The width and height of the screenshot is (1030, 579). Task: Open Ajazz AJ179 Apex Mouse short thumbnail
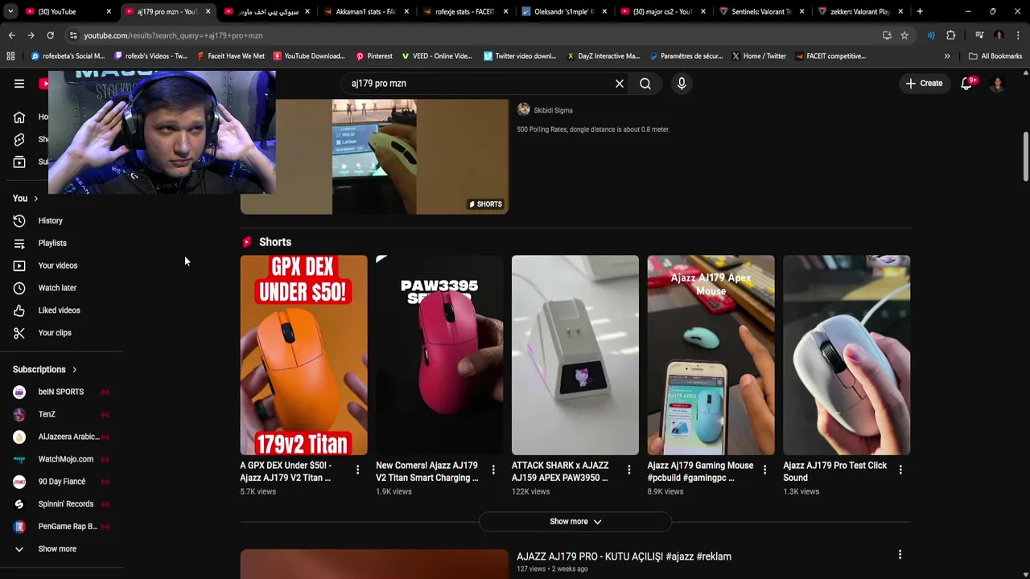(711, 355)
